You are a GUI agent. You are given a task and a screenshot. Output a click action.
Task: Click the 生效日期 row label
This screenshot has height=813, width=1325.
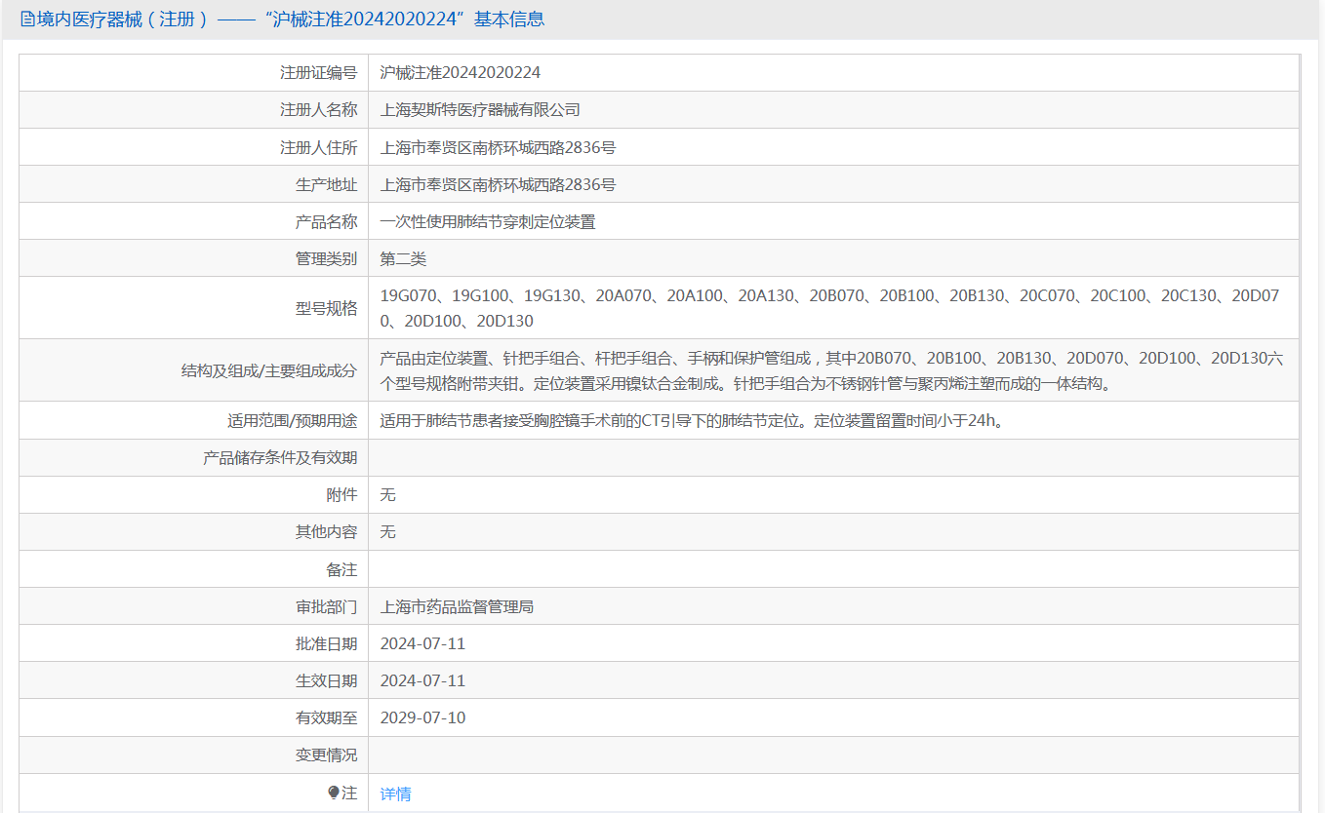[x=326, y=680]
